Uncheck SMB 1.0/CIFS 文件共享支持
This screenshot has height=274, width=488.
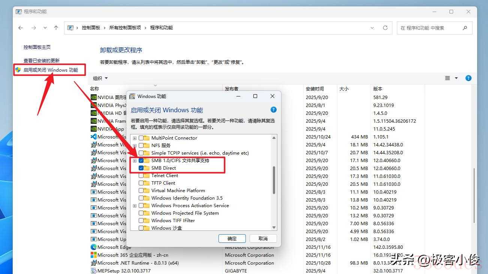[141, 160]
